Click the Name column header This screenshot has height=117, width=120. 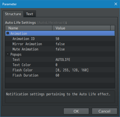tap(29, 28)
